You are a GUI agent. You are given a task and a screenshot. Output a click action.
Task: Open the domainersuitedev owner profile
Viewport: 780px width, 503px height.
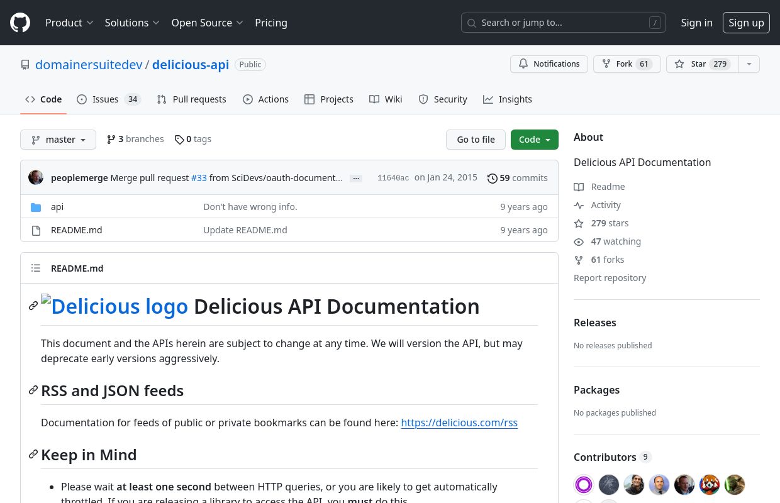point(89,65)
